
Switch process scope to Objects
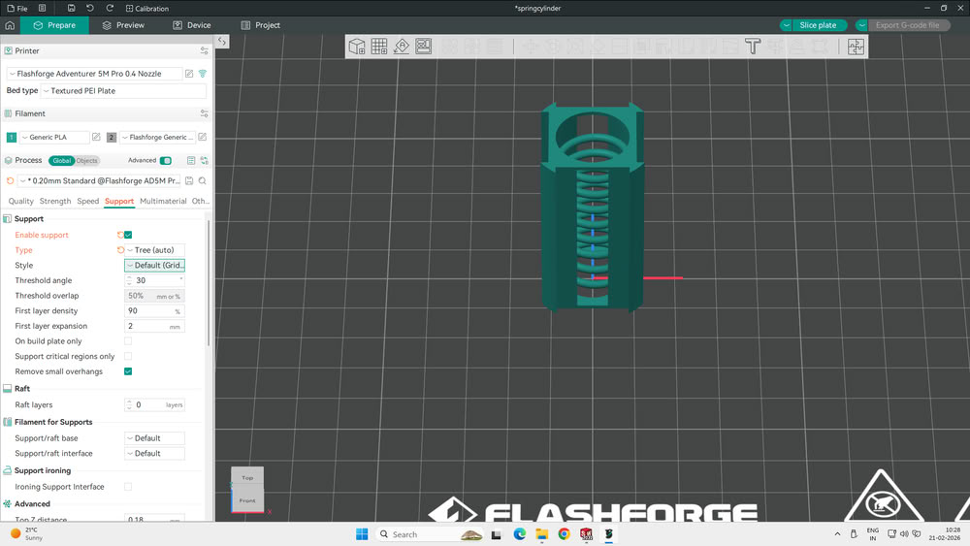pos(86,161)
